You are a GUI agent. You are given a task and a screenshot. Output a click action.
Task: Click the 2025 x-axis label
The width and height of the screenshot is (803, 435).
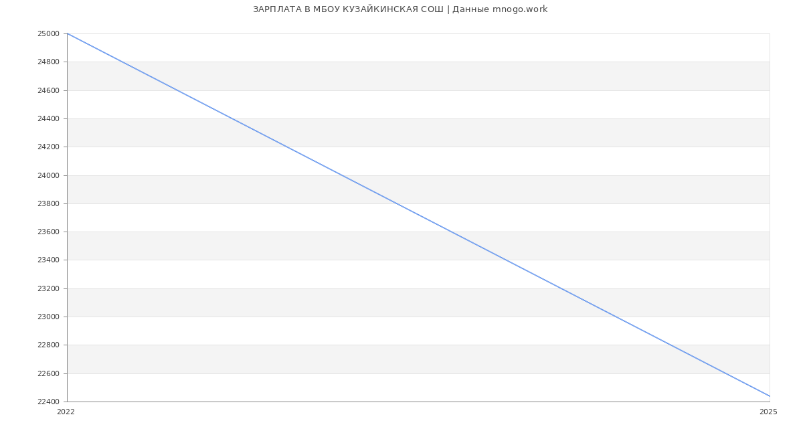[x=768, y=412]
